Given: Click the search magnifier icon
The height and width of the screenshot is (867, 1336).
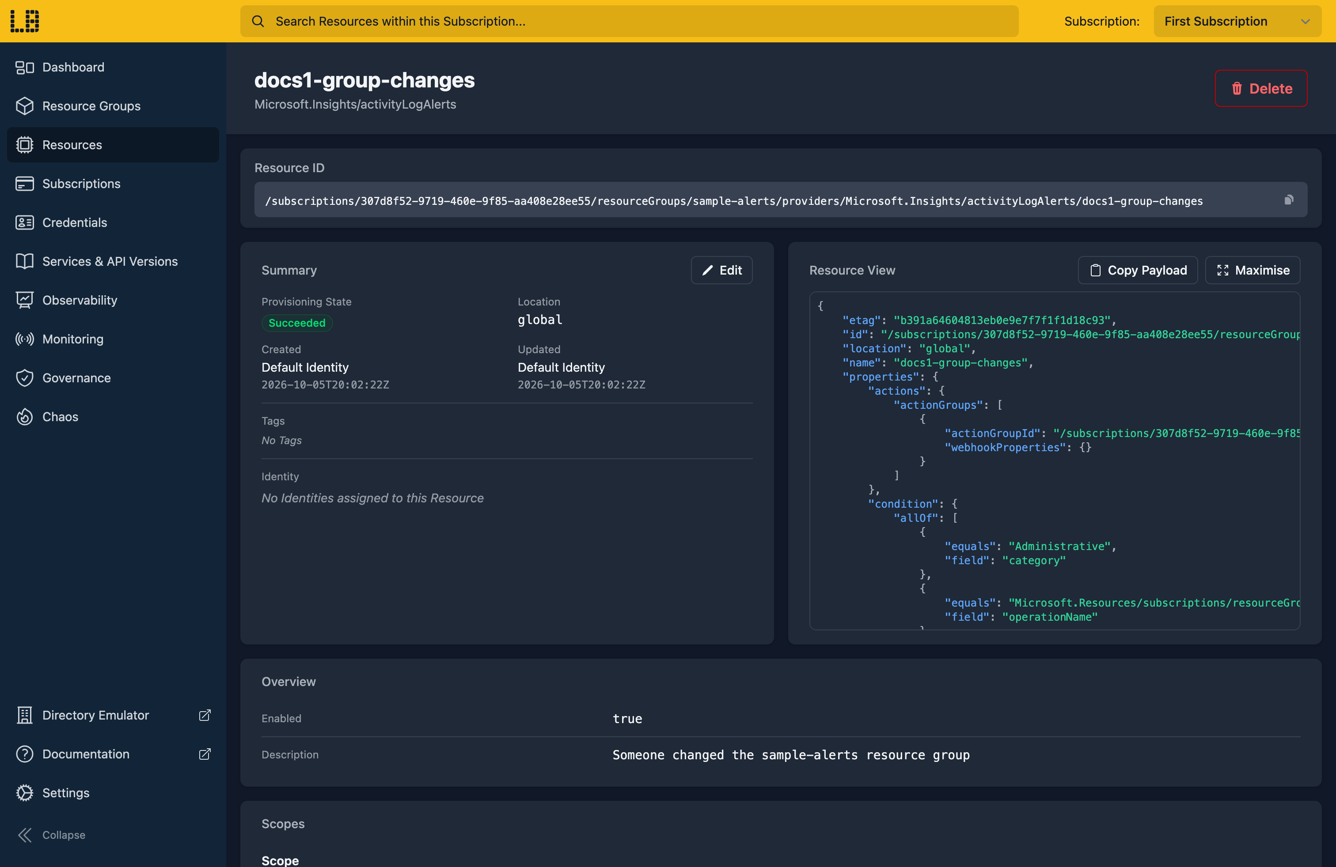Looking at the screenshot, I should coord(258,21).
